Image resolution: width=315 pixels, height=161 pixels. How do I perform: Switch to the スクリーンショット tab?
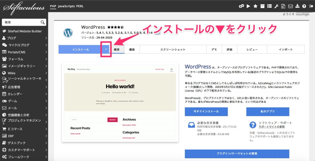[173, 49]
